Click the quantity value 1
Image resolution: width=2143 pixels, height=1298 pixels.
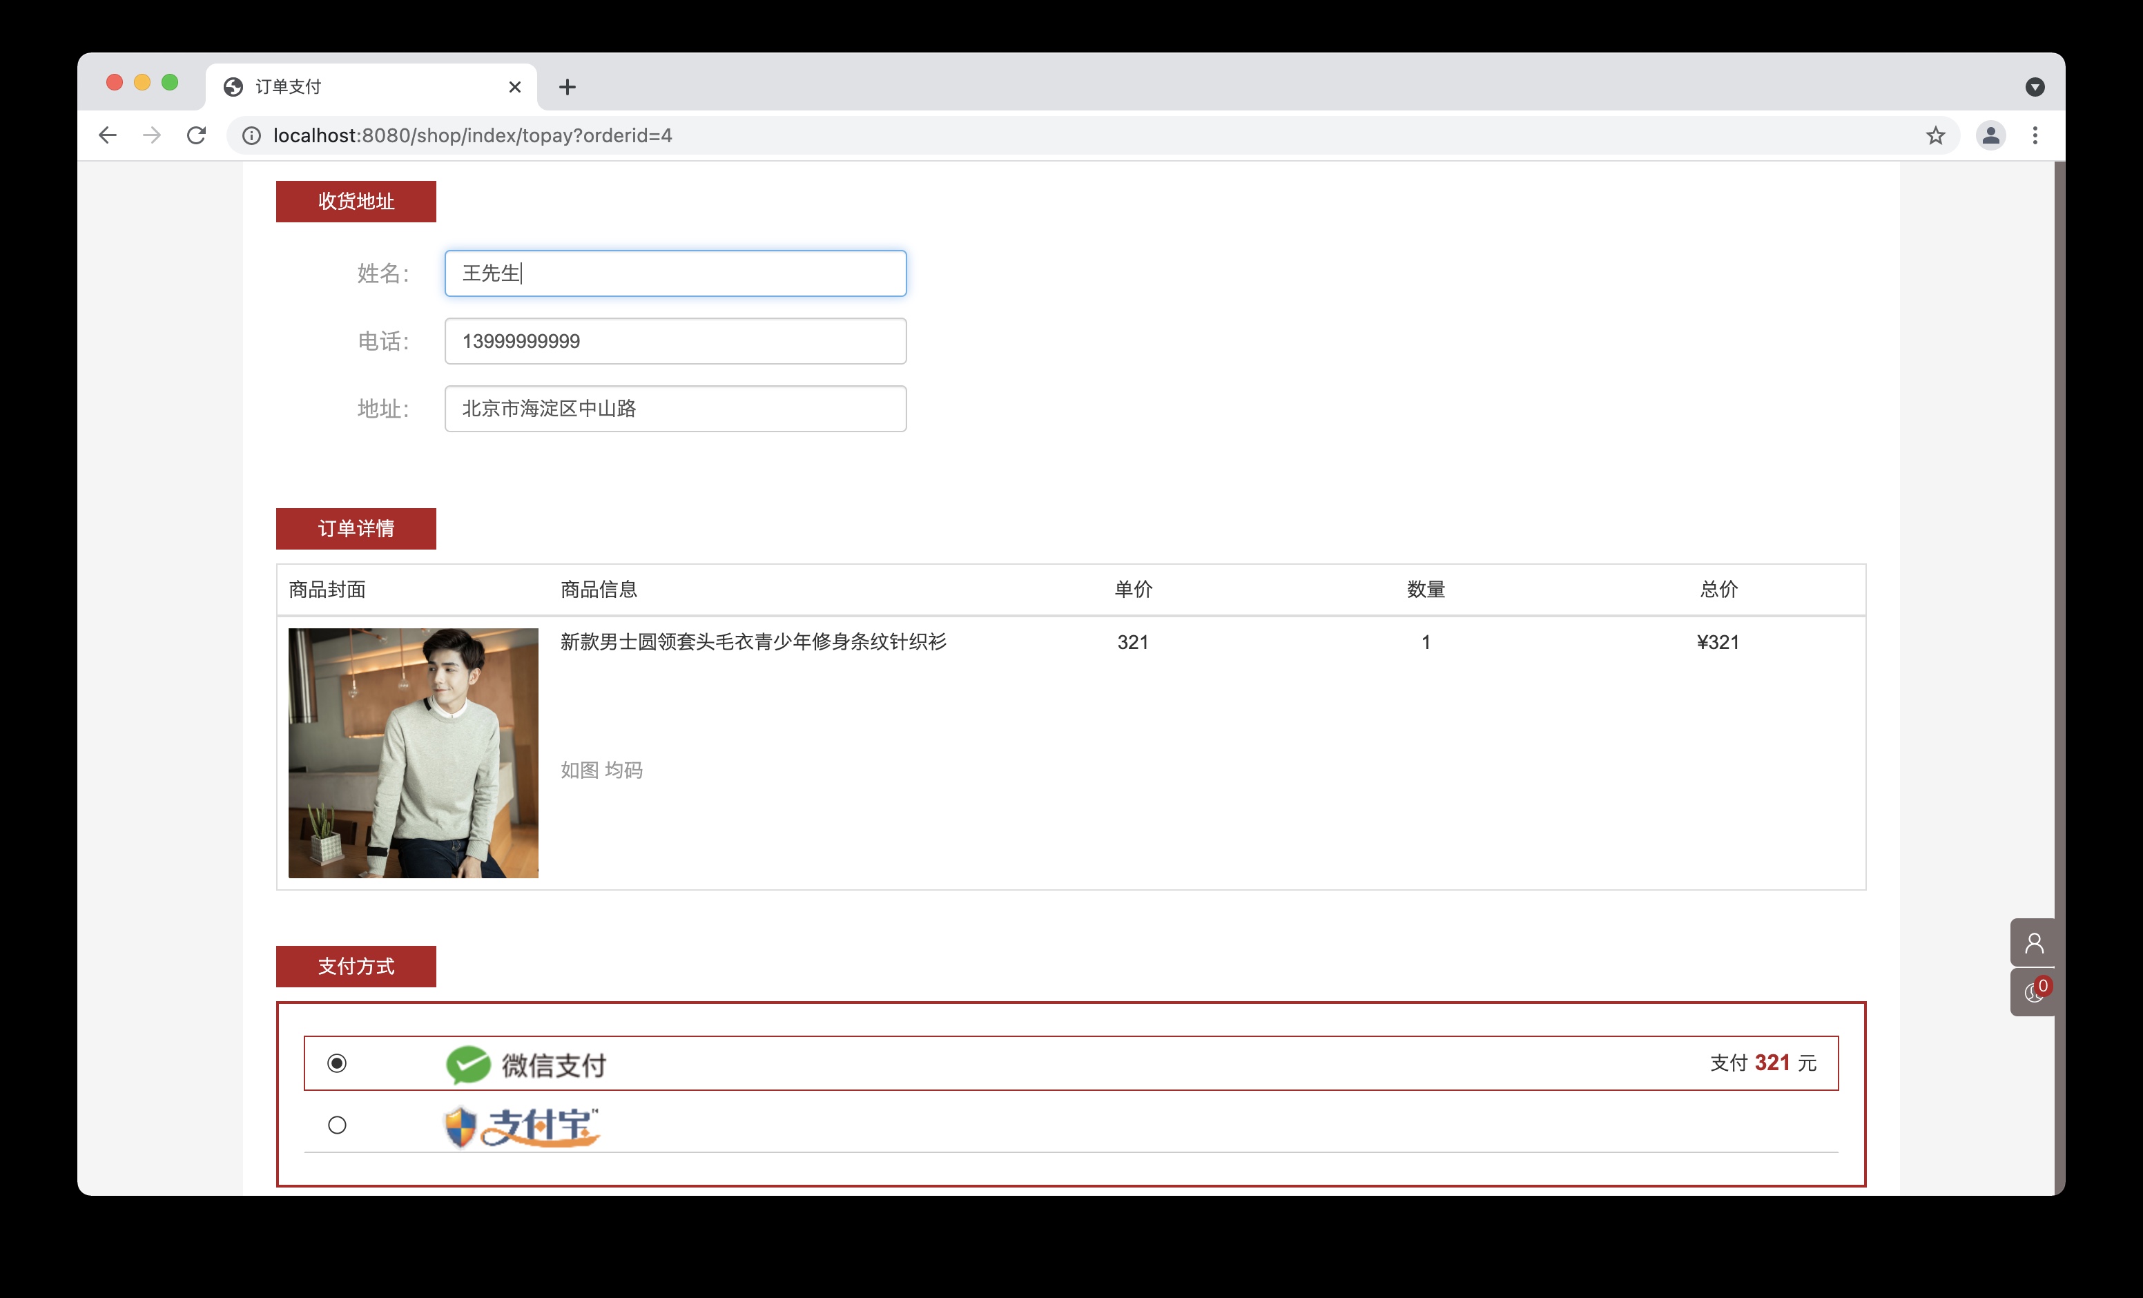(x=1426, y=643)
